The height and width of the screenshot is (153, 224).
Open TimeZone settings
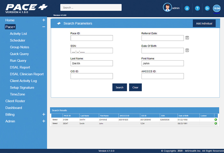(x=17, y=94)
